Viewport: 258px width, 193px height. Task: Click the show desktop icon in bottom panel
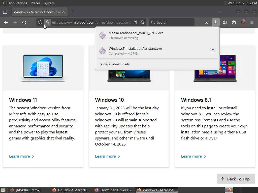point(3,190)
